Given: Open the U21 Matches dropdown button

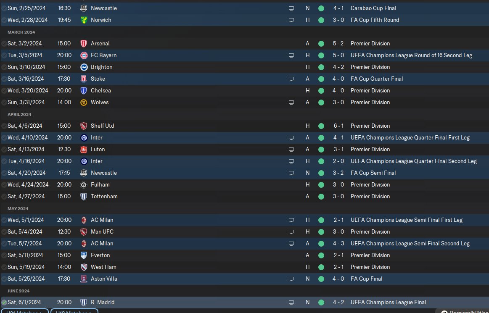Looking at the screenshot, I should point(24,311).
